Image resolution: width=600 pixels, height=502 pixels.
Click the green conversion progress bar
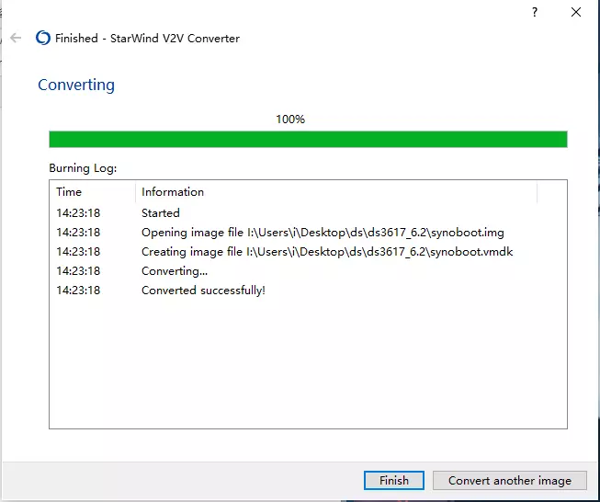tap(308, 139)
